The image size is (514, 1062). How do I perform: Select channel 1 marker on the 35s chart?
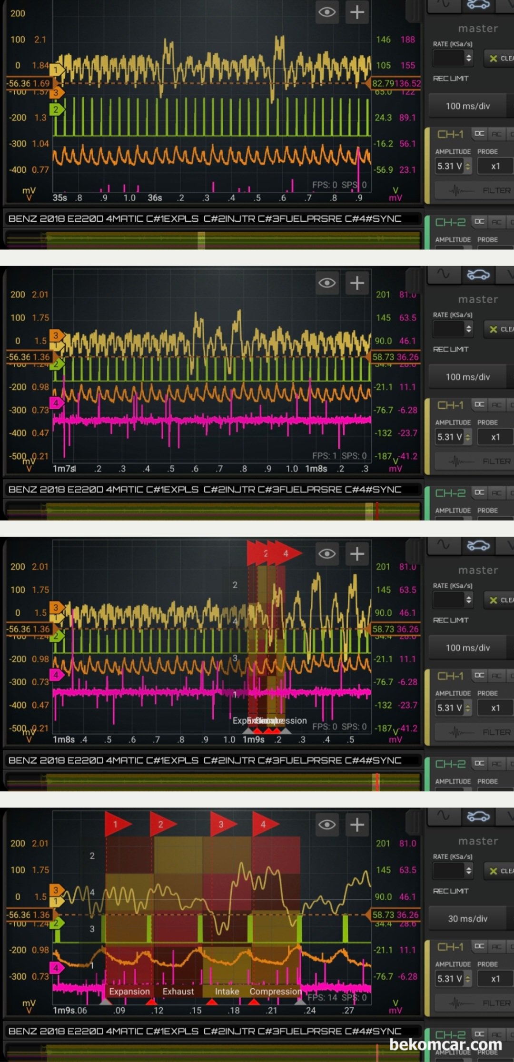click(x=57, y=70)
